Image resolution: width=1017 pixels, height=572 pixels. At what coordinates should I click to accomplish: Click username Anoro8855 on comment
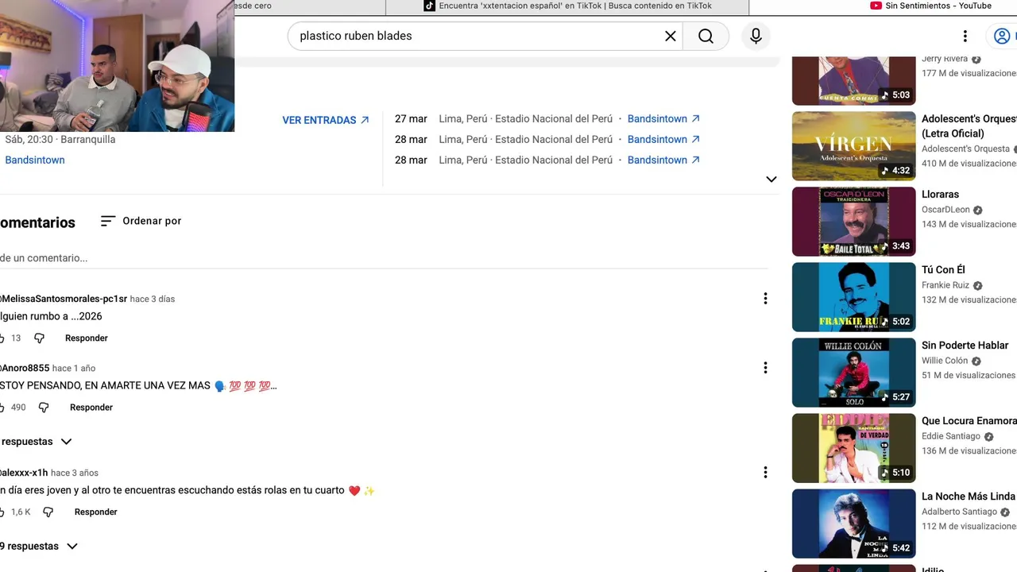click(x=25, y=369)
